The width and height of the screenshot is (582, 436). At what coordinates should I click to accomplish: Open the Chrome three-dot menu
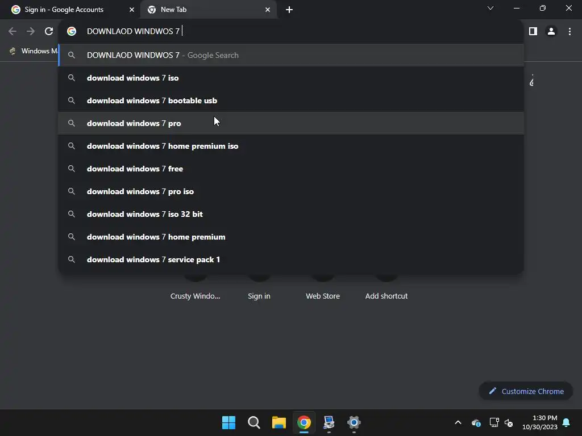tap(569, 31)
